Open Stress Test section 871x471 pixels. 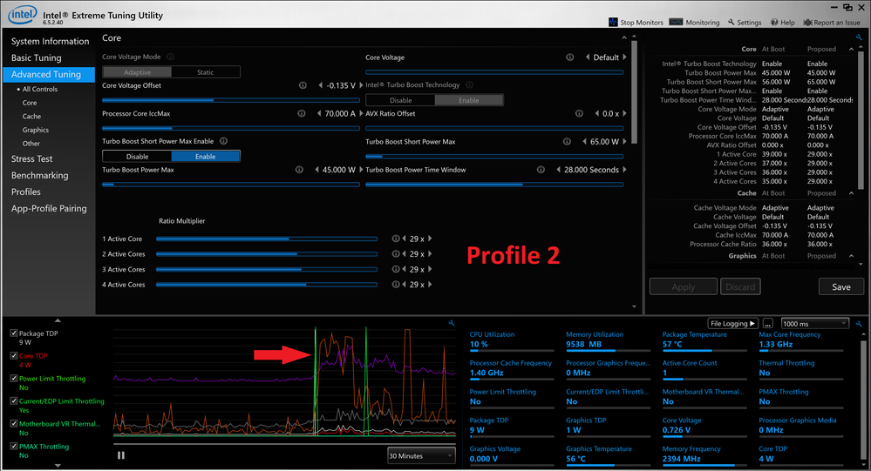[x=31, y=158]
